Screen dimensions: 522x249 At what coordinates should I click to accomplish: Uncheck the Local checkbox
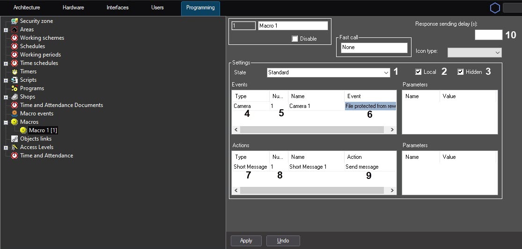tap(419, 72)
